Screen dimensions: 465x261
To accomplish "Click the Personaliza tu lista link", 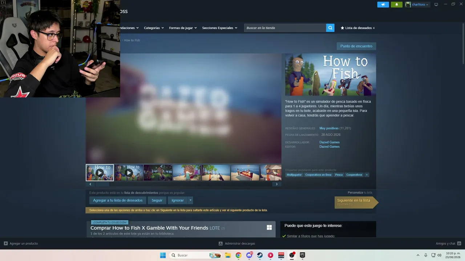I will pyautogui.click(x=360, y=192).
